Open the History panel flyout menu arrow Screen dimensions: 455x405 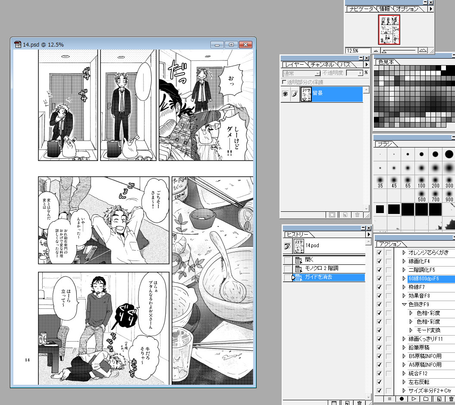pos(368,234)
